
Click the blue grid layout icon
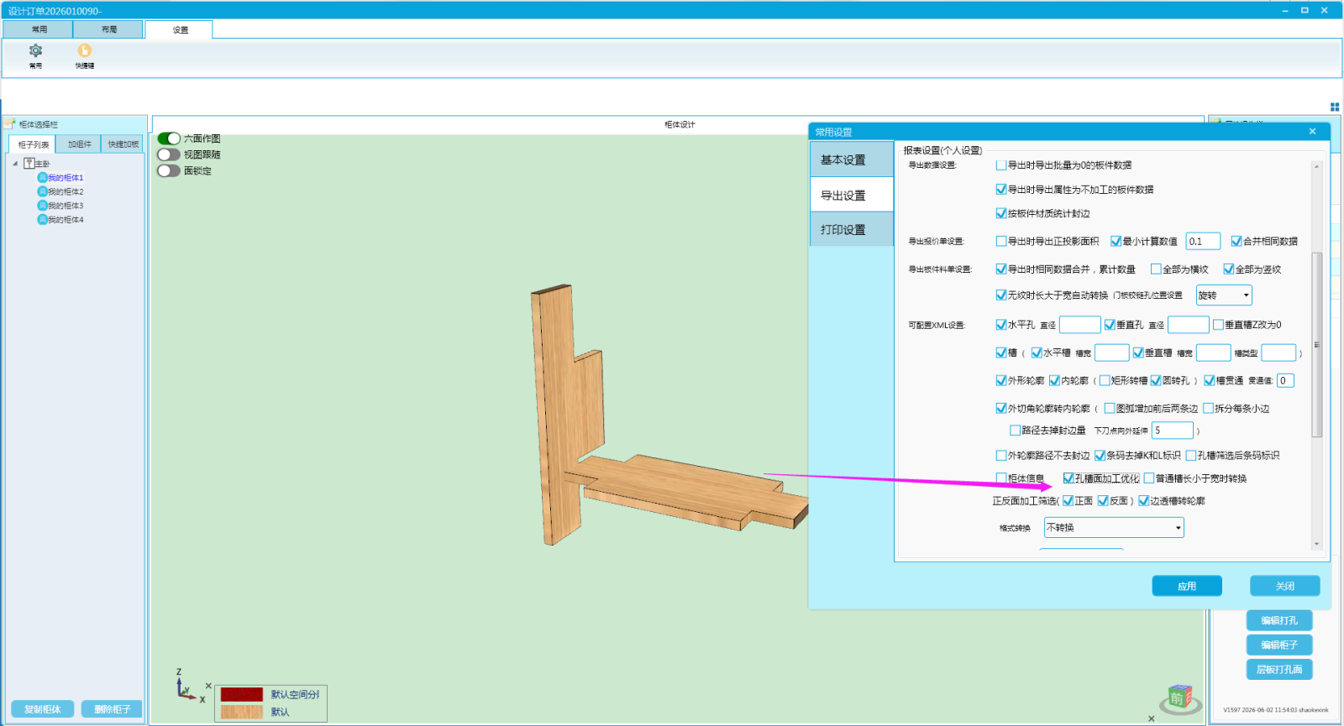(1335, 107)
